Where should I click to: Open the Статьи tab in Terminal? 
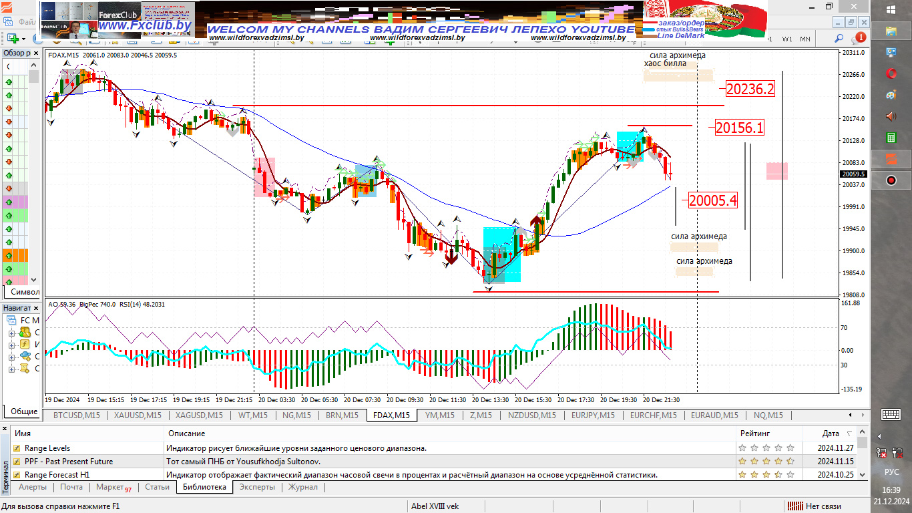coord(157,488)
